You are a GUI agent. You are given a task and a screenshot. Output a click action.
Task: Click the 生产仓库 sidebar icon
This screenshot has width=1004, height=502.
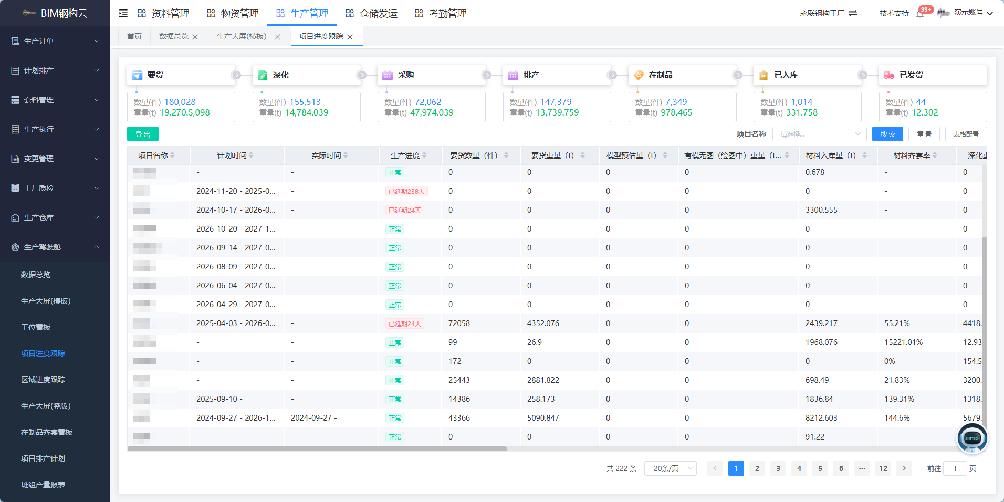[15, 217]
